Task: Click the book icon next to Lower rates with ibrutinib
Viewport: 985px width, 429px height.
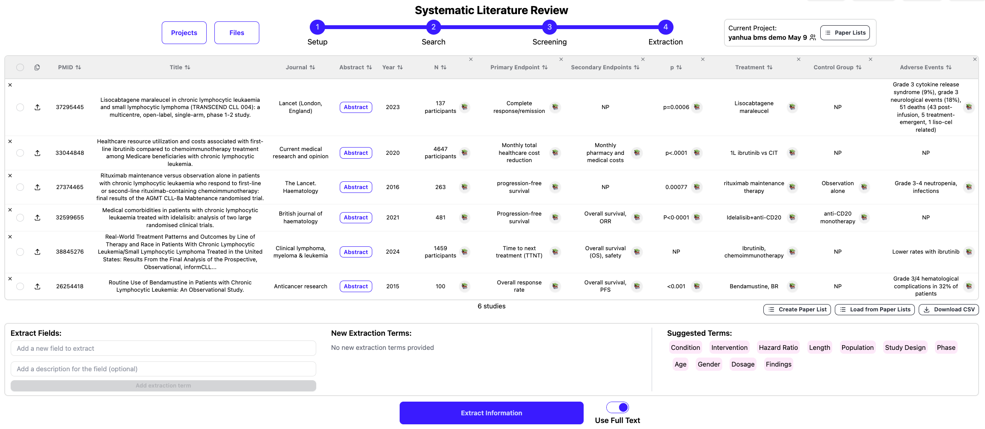Action: (969, 252)
